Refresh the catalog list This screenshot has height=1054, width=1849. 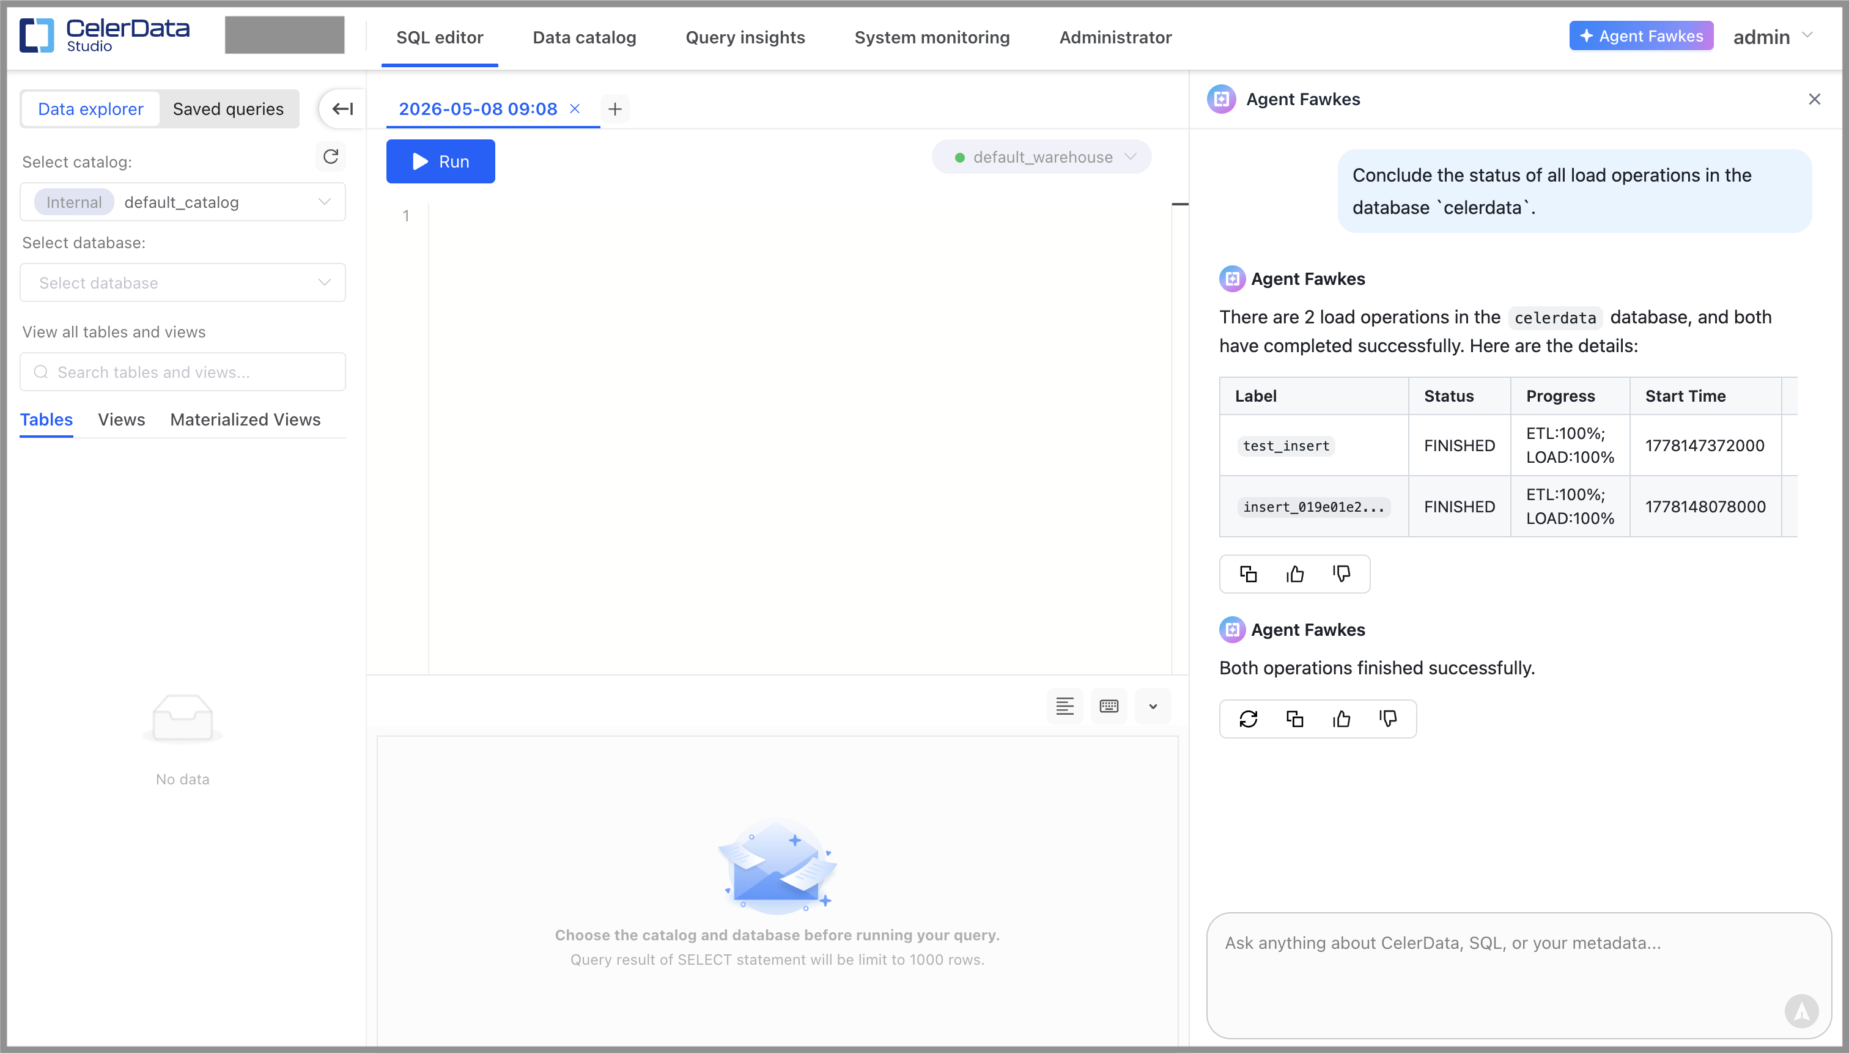pos(331,157)
